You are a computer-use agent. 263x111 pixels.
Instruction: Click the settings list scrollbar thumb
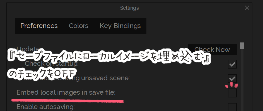[x=242, y=46]
